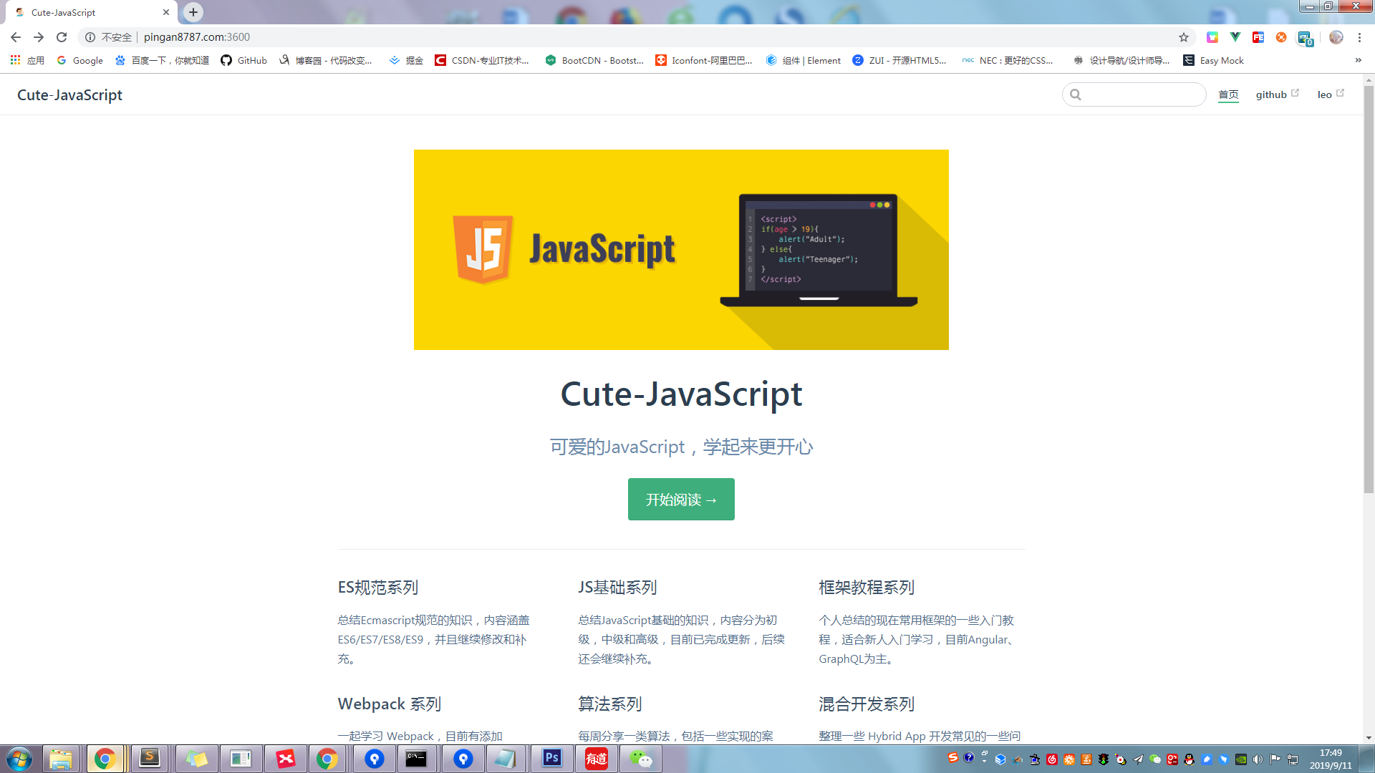Click the bookmark star icon
1375x773 pixels.
(x=1184, y=37)
